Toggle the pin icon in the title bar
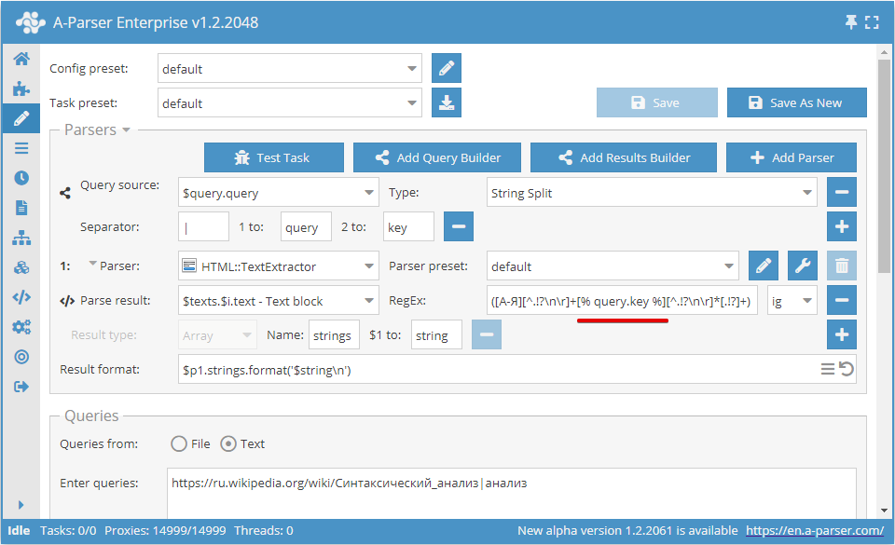The height and width of the screenshot is (545, 895). click(851, 20)
